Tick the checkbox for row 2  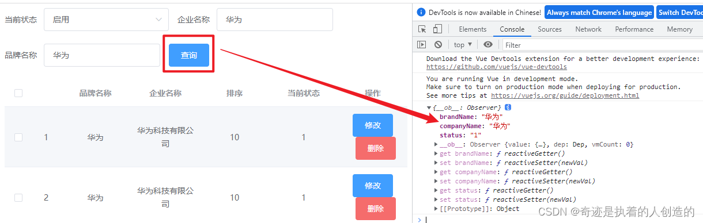pyautogui.click(x=18, y=198)
